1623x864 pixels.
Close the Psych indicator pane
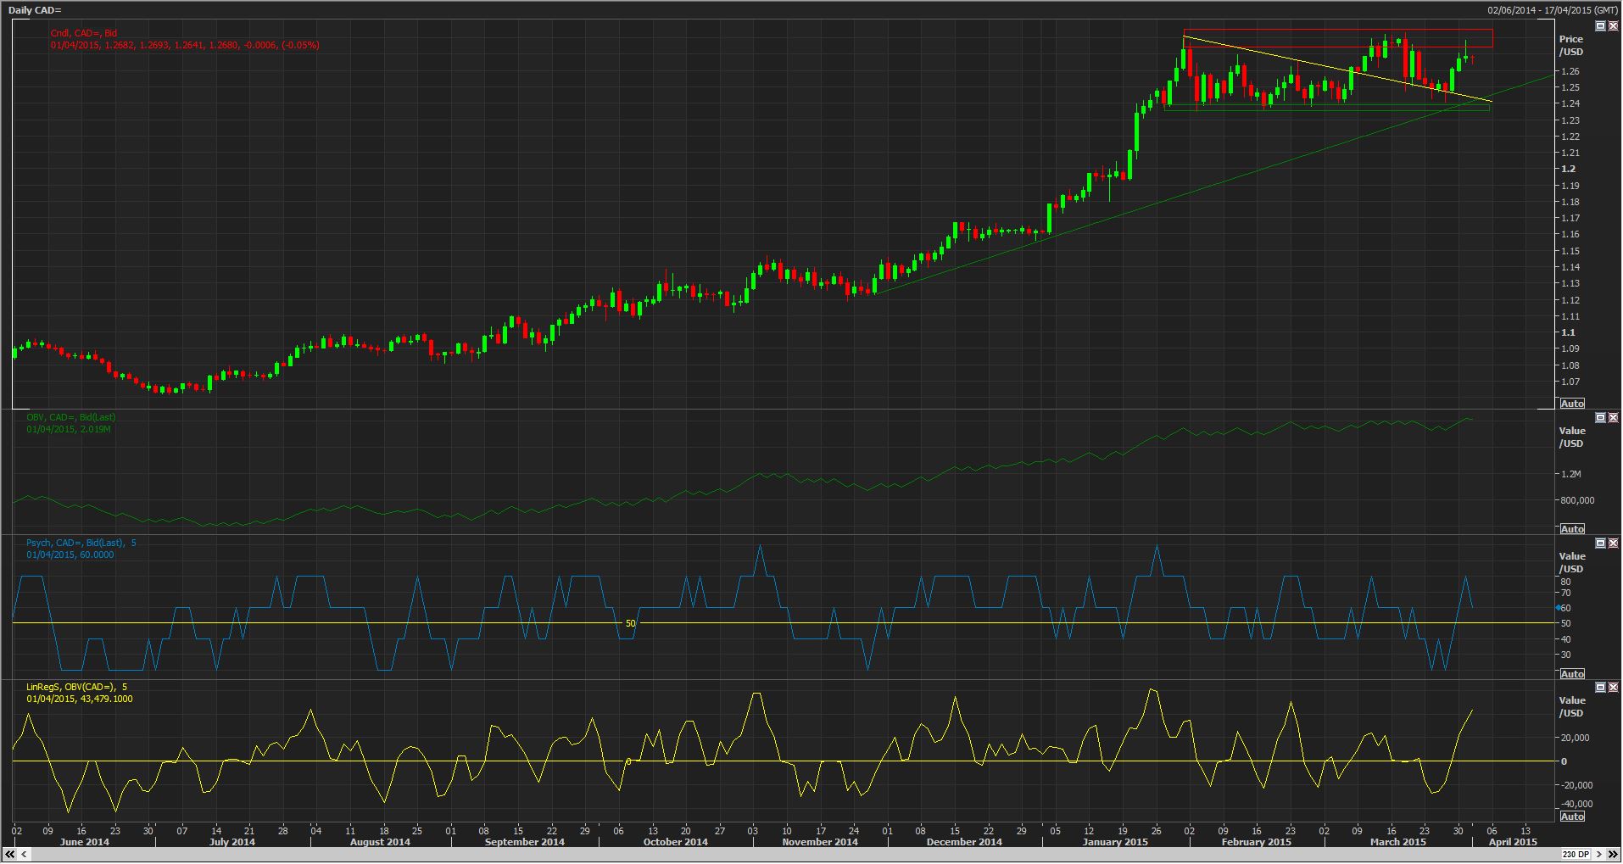coord(1613,543)
